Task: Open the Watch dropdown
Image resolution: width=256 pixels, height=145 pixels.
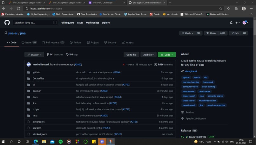Action: pyautogui.click(x=187, y=33)
